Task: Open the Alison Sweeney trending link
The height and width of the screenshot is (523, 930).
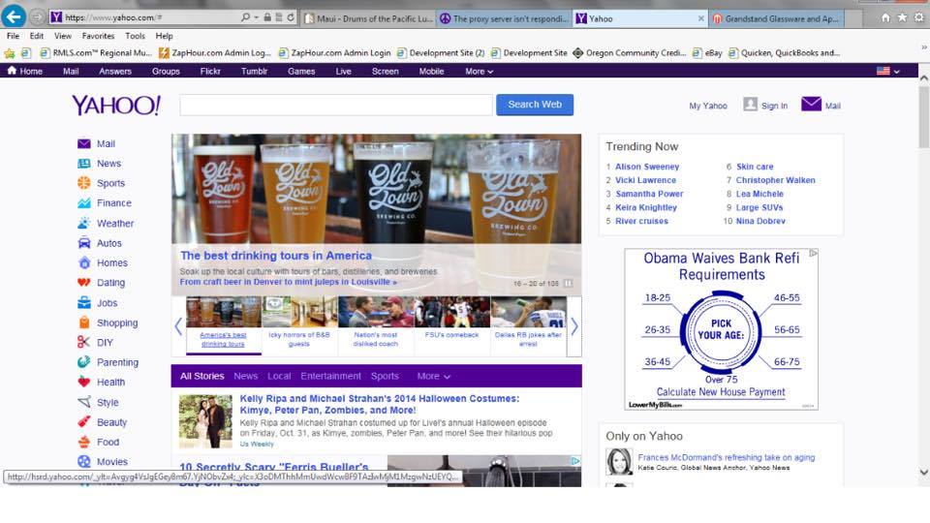Action: pos(647,167)
